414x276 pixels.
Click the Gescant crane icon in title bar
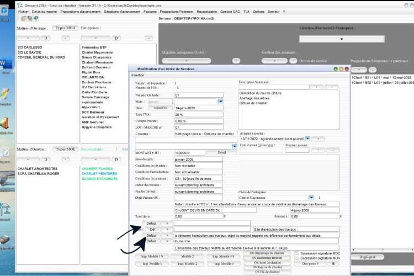(x=20, y=5)
